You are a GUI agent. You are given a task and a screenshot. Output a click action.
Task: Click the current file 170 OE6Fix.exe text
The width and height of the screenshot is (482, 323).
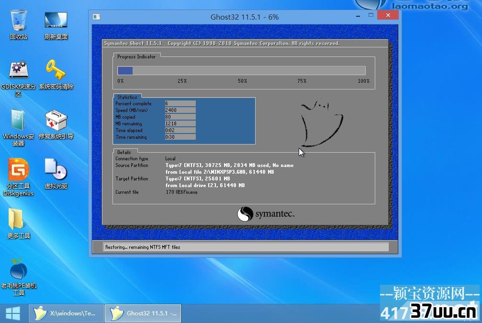coord(182,192)
